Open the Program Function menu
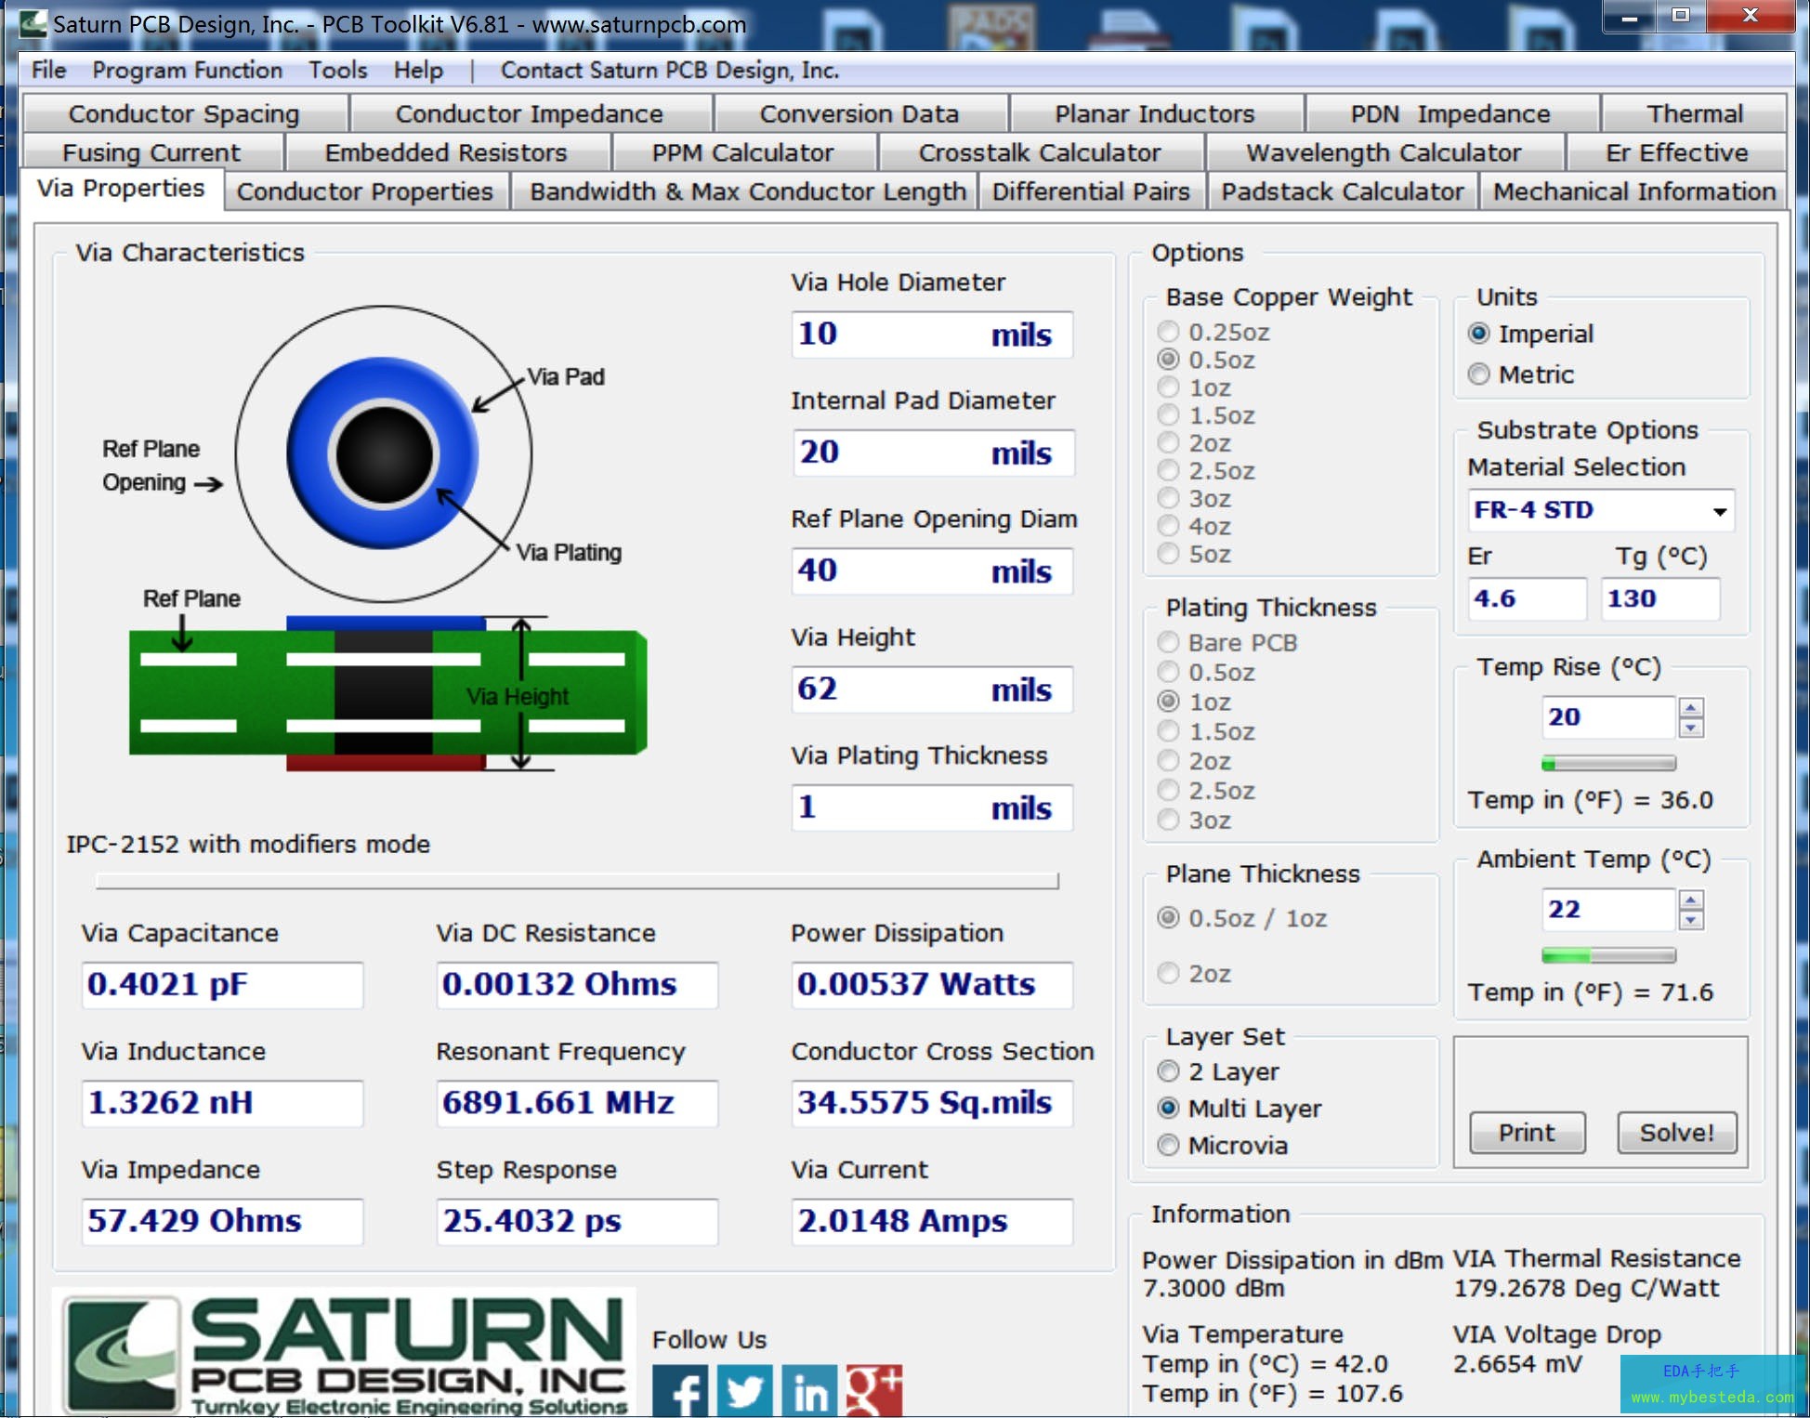Viewport: 1810px width, 1418px height. tap(187, 71)
